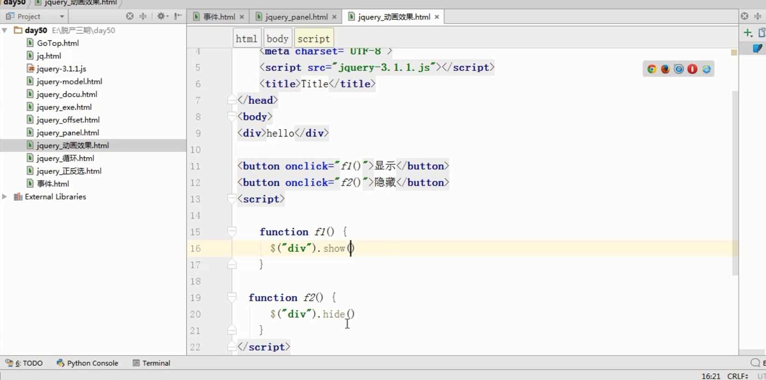Close the 事件.html tab

click(242, 17)
